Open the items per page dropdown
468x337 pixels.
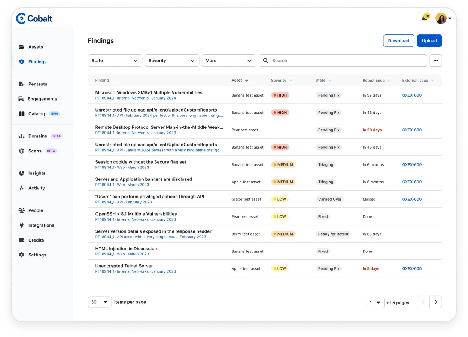click(x=100, y=302)
